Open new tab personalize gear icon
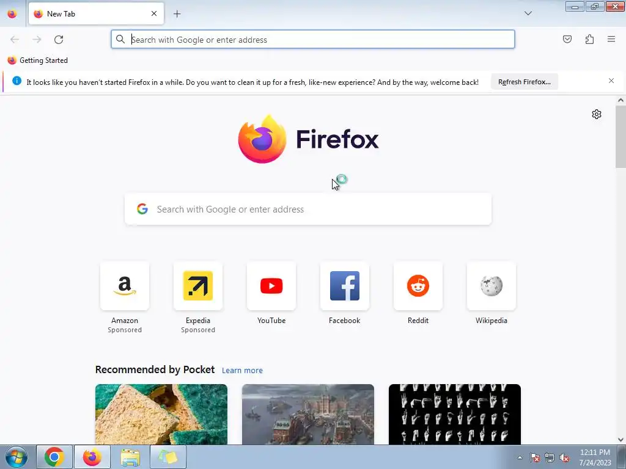 [x=597, y=114]
